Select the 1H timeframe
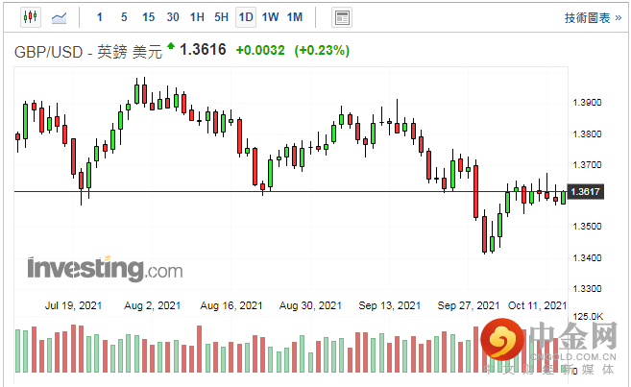631x387 pixels. point(197,17)
